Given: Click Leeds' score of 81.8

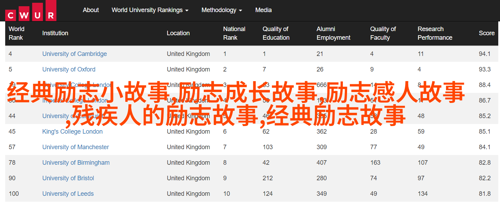Looking at the screenshot, I should 485,194.
